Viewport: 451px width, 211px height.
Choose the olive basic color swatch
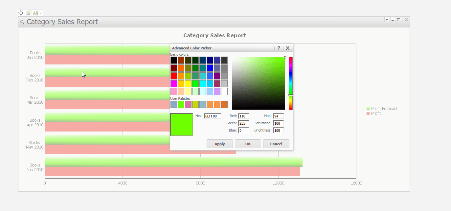click(188, 68)
